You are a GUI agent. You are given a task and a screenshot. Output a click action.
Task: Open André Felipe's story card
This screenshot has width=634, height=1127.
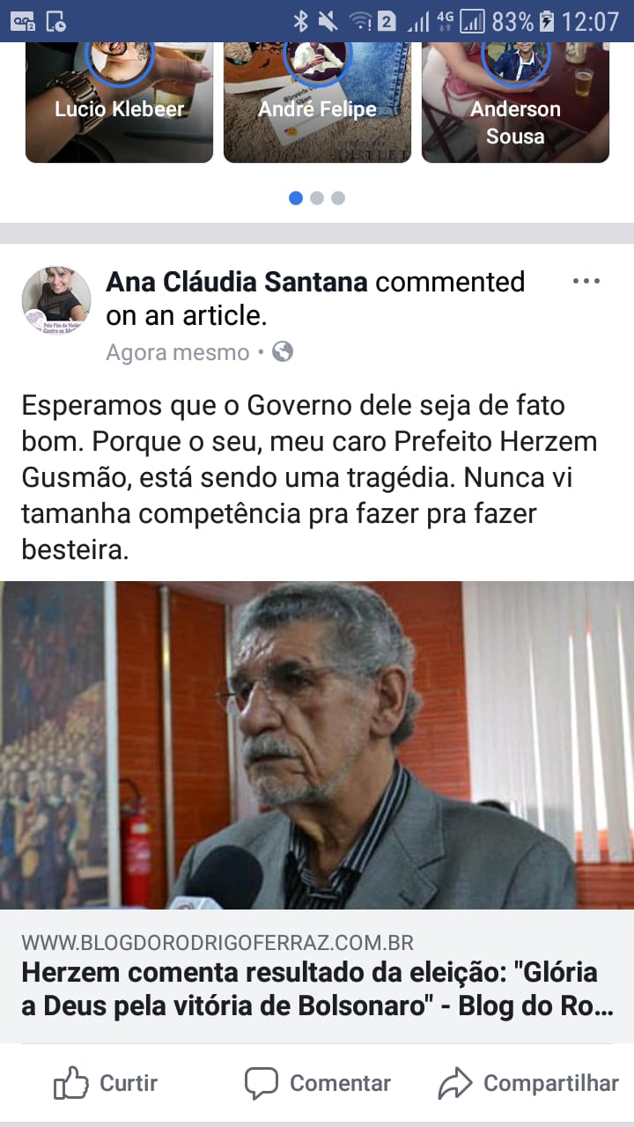click(317, 103)
